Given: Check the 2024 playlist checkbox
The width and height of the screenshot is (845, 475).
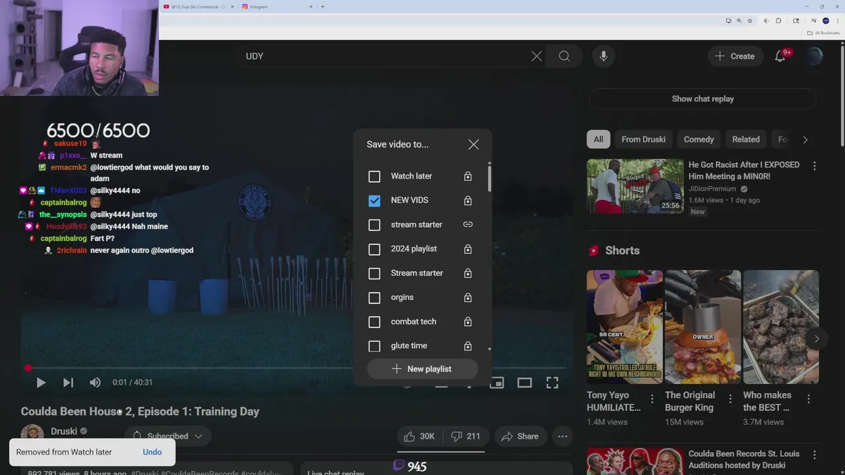Looking at the screenshot, I should 374,249.
